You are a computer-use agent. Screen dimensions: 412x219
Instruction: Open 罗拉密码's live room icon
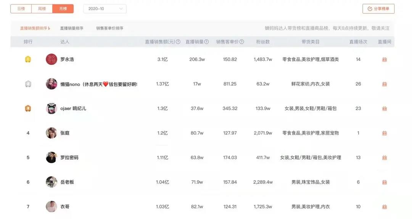click(385, 158)
